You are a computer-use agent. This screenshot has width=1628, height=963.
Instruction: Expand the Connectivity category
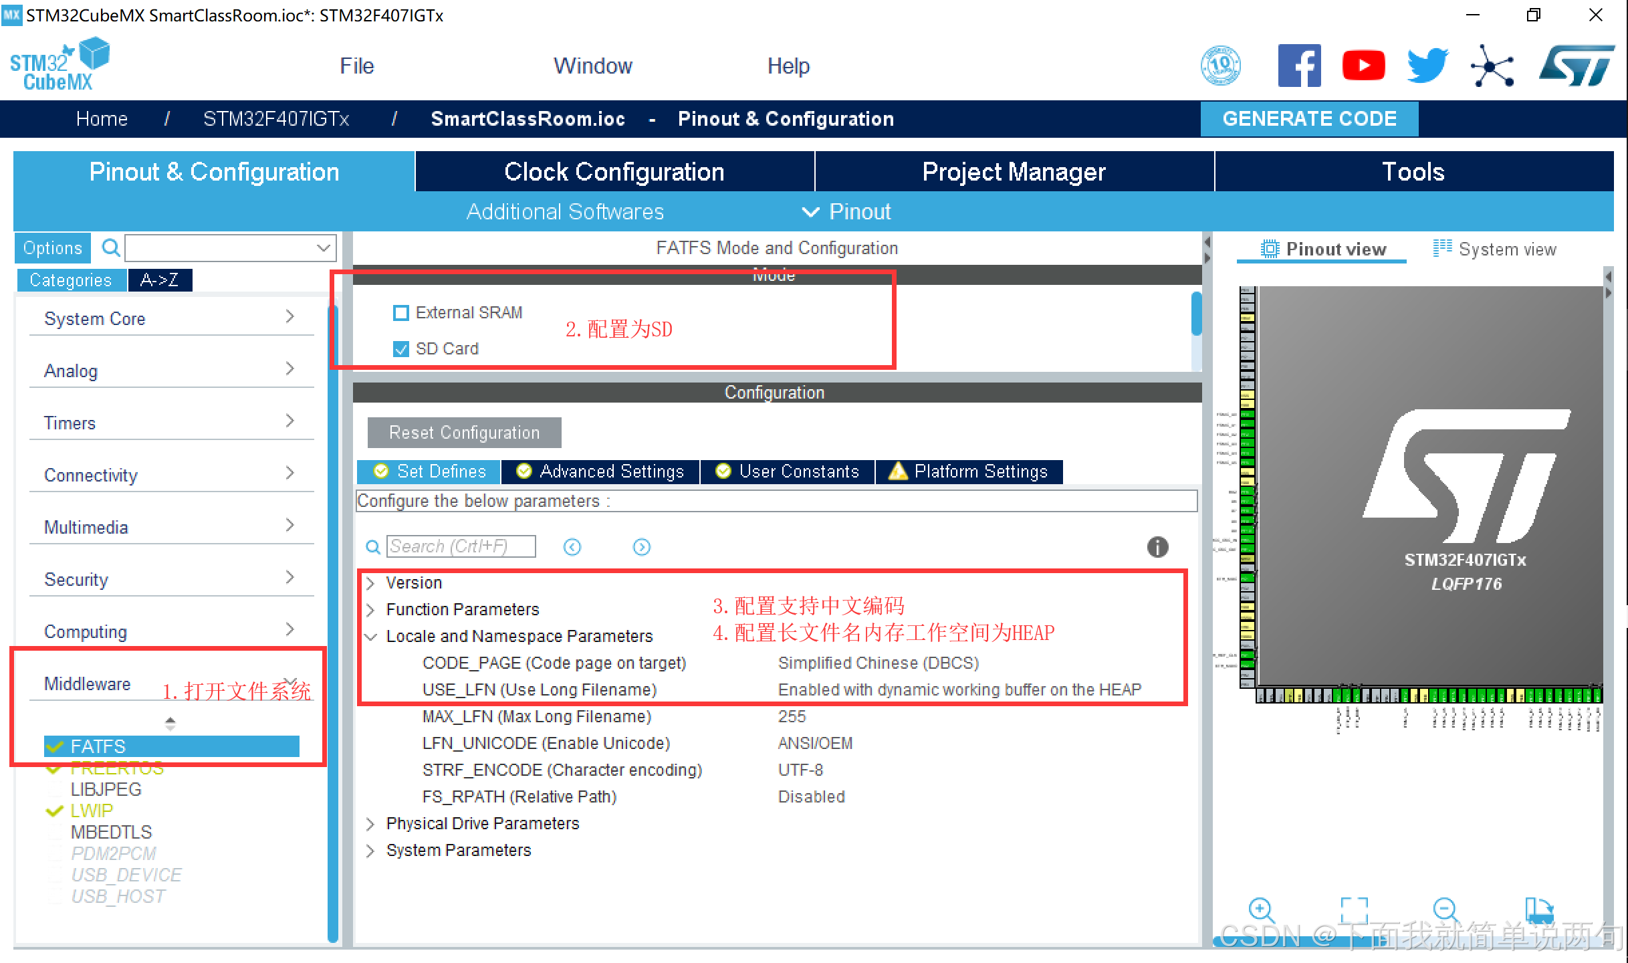(x=170, y=475)
